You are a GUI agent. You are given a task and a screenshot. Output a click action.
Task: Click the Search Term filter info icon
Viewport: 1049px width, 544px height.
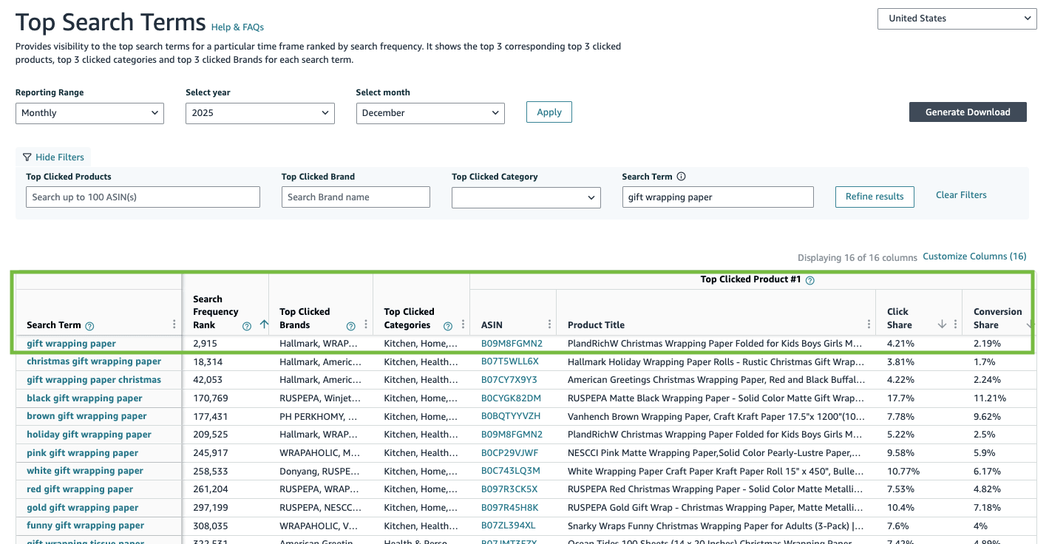pos(681,177)
